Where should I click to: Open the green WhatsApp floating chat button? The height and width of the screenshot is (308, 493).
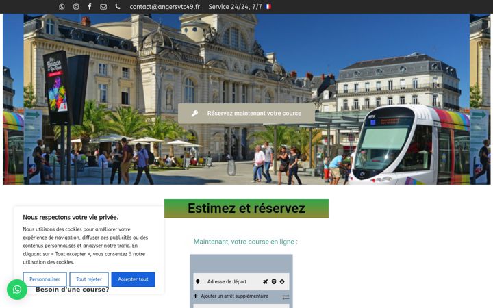[x=17, y=290]
